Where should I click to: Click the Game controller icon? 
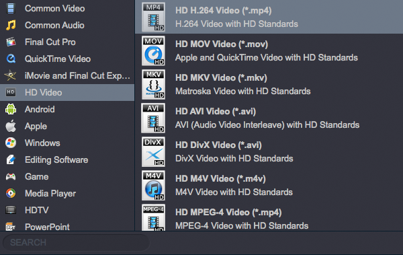[11, 176]
